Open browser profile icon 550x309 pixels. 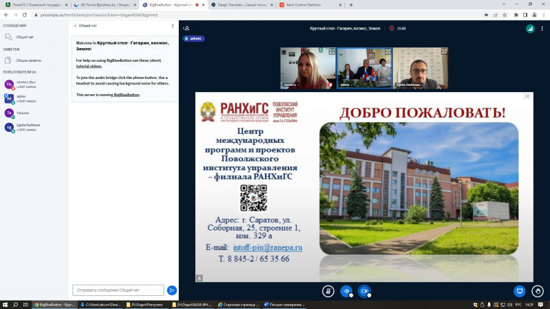click(534, 15)
